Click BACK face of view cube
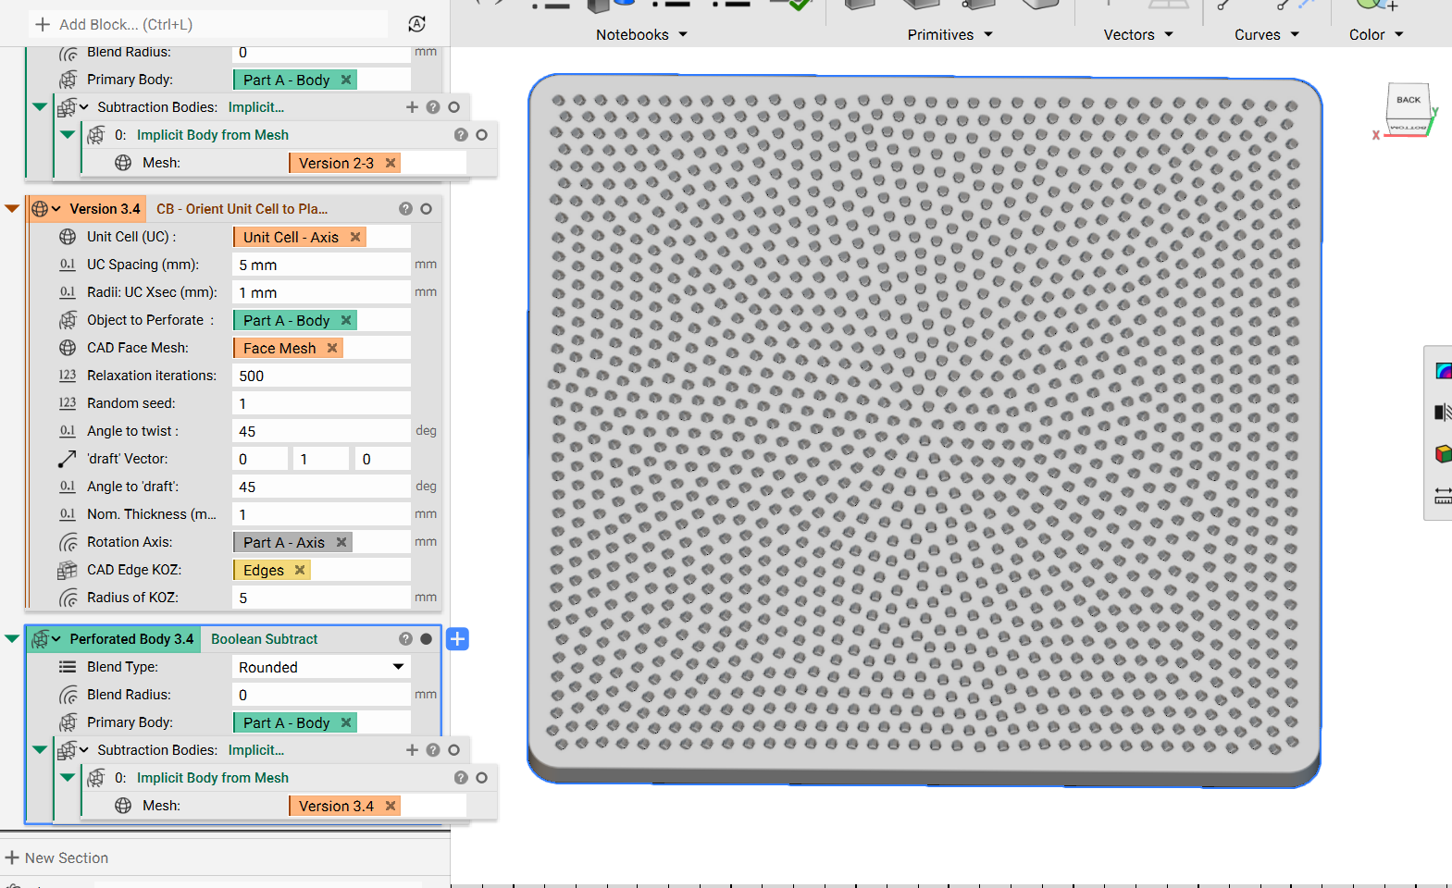Image resolution: width=1452 pixels, height=888 pixels. [1408, 101]
